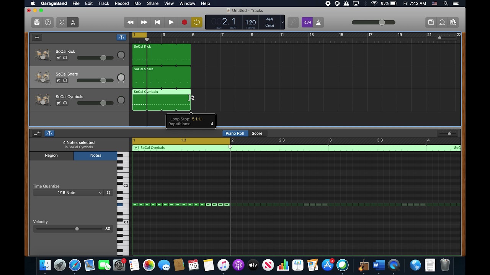Image resolution: width=490 pixels, height=275 pixels.
Task: Click the SoCal Snare pan knob
Action: coord(121,78)
